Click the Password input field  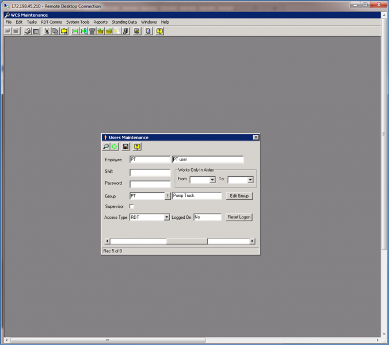150,184
